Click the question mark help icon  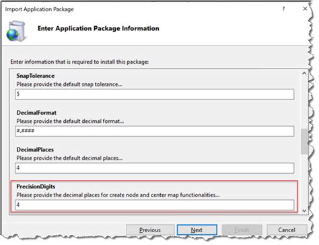click(283, 9)
